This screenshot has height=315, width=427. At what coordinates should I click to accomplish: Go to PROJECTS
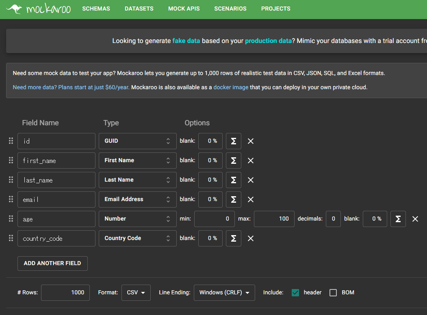(275, 9)
